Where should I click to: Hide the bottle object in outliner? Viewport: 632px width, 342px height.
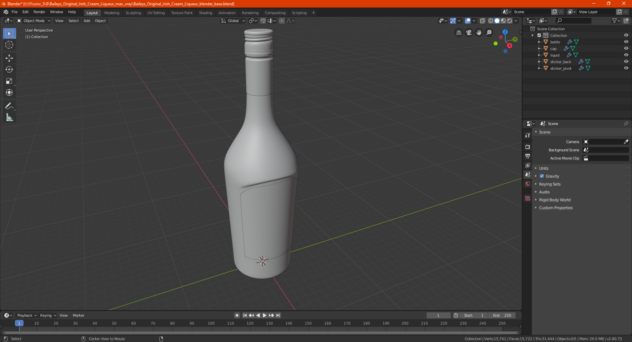tap(626, 42)
